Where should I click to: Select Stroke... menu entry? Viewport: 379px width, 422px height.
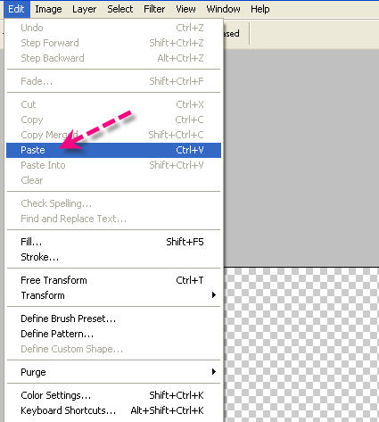[113, 257]
